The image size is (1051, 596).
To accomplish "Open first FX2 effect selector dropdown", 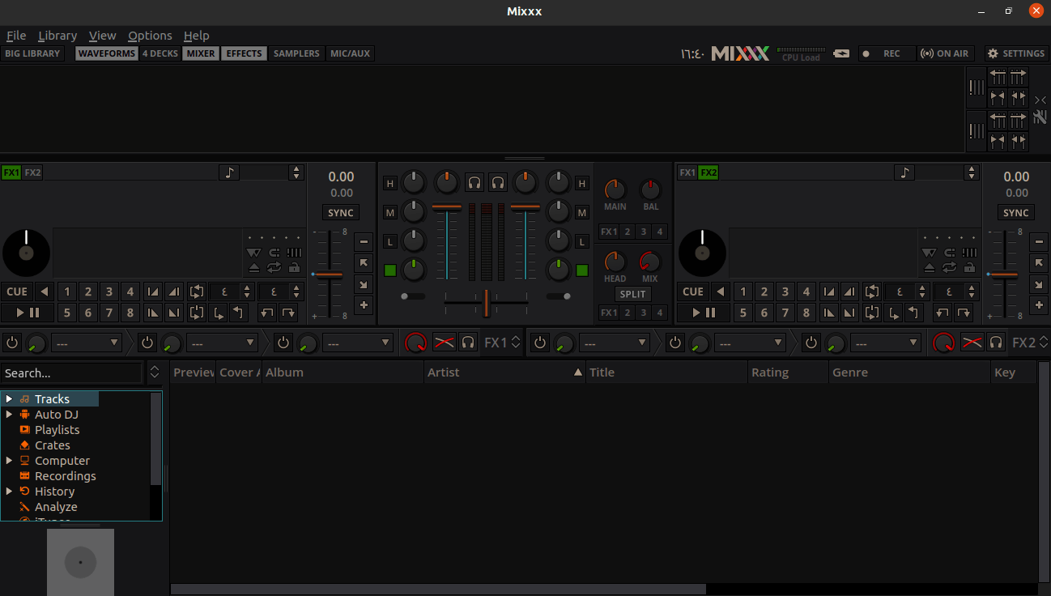I will (615, 343).
